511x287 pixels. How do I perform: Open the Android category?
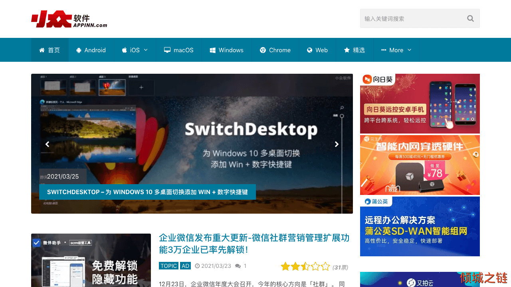click(x=91, y=50)
